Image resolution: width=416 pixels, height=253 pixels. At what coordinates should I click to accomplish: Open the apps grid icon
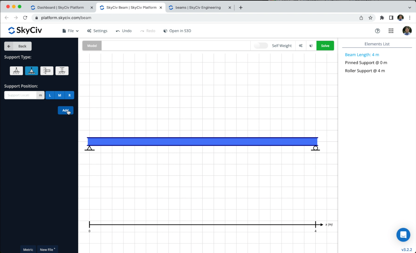pos(391,31)
